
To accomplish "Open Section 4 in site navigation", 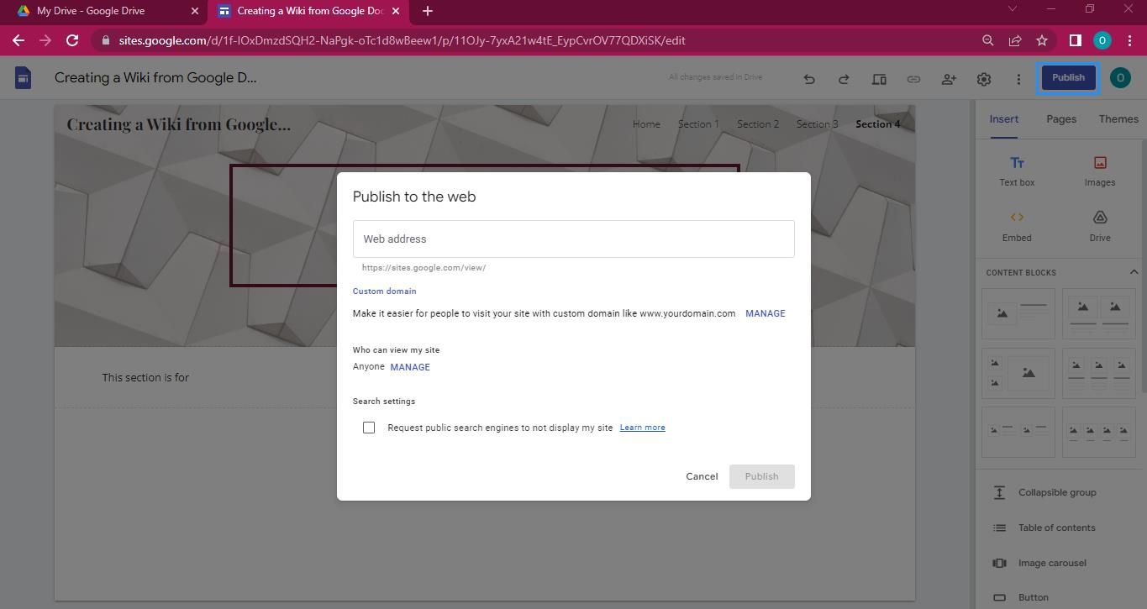I will [878, 124].
